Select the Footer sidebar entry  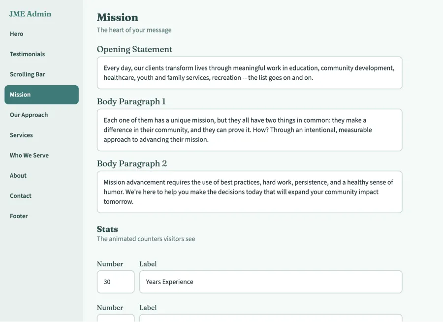(19, 216)
